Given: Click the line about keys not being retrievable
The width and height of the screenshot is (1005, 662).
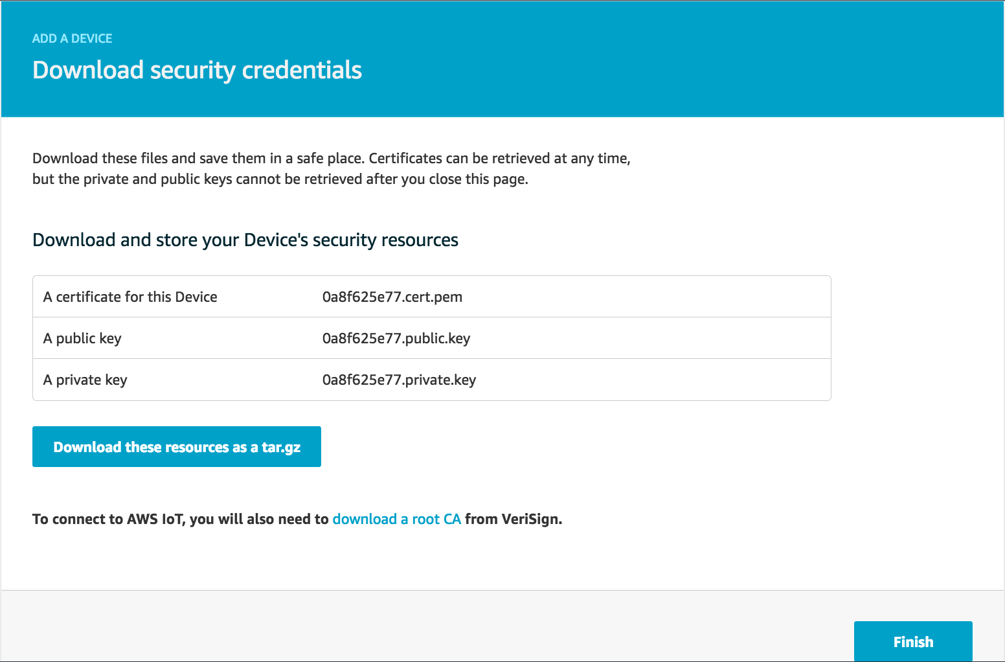Looking at the screenshot, I should click(x=280, y=179).
